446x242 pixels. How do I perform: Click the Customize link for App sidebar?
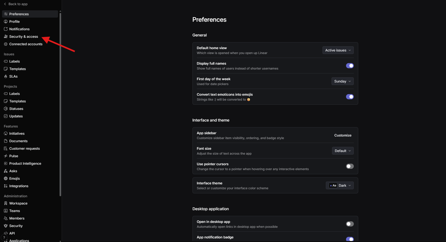343,135
